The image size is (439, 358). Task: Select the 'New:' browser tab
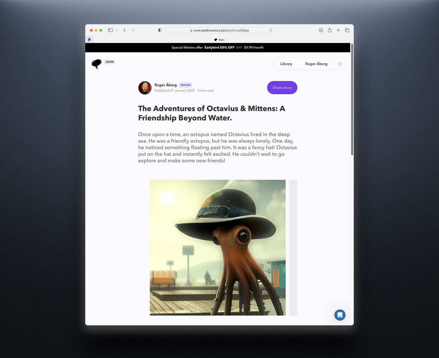pos(219,40)
